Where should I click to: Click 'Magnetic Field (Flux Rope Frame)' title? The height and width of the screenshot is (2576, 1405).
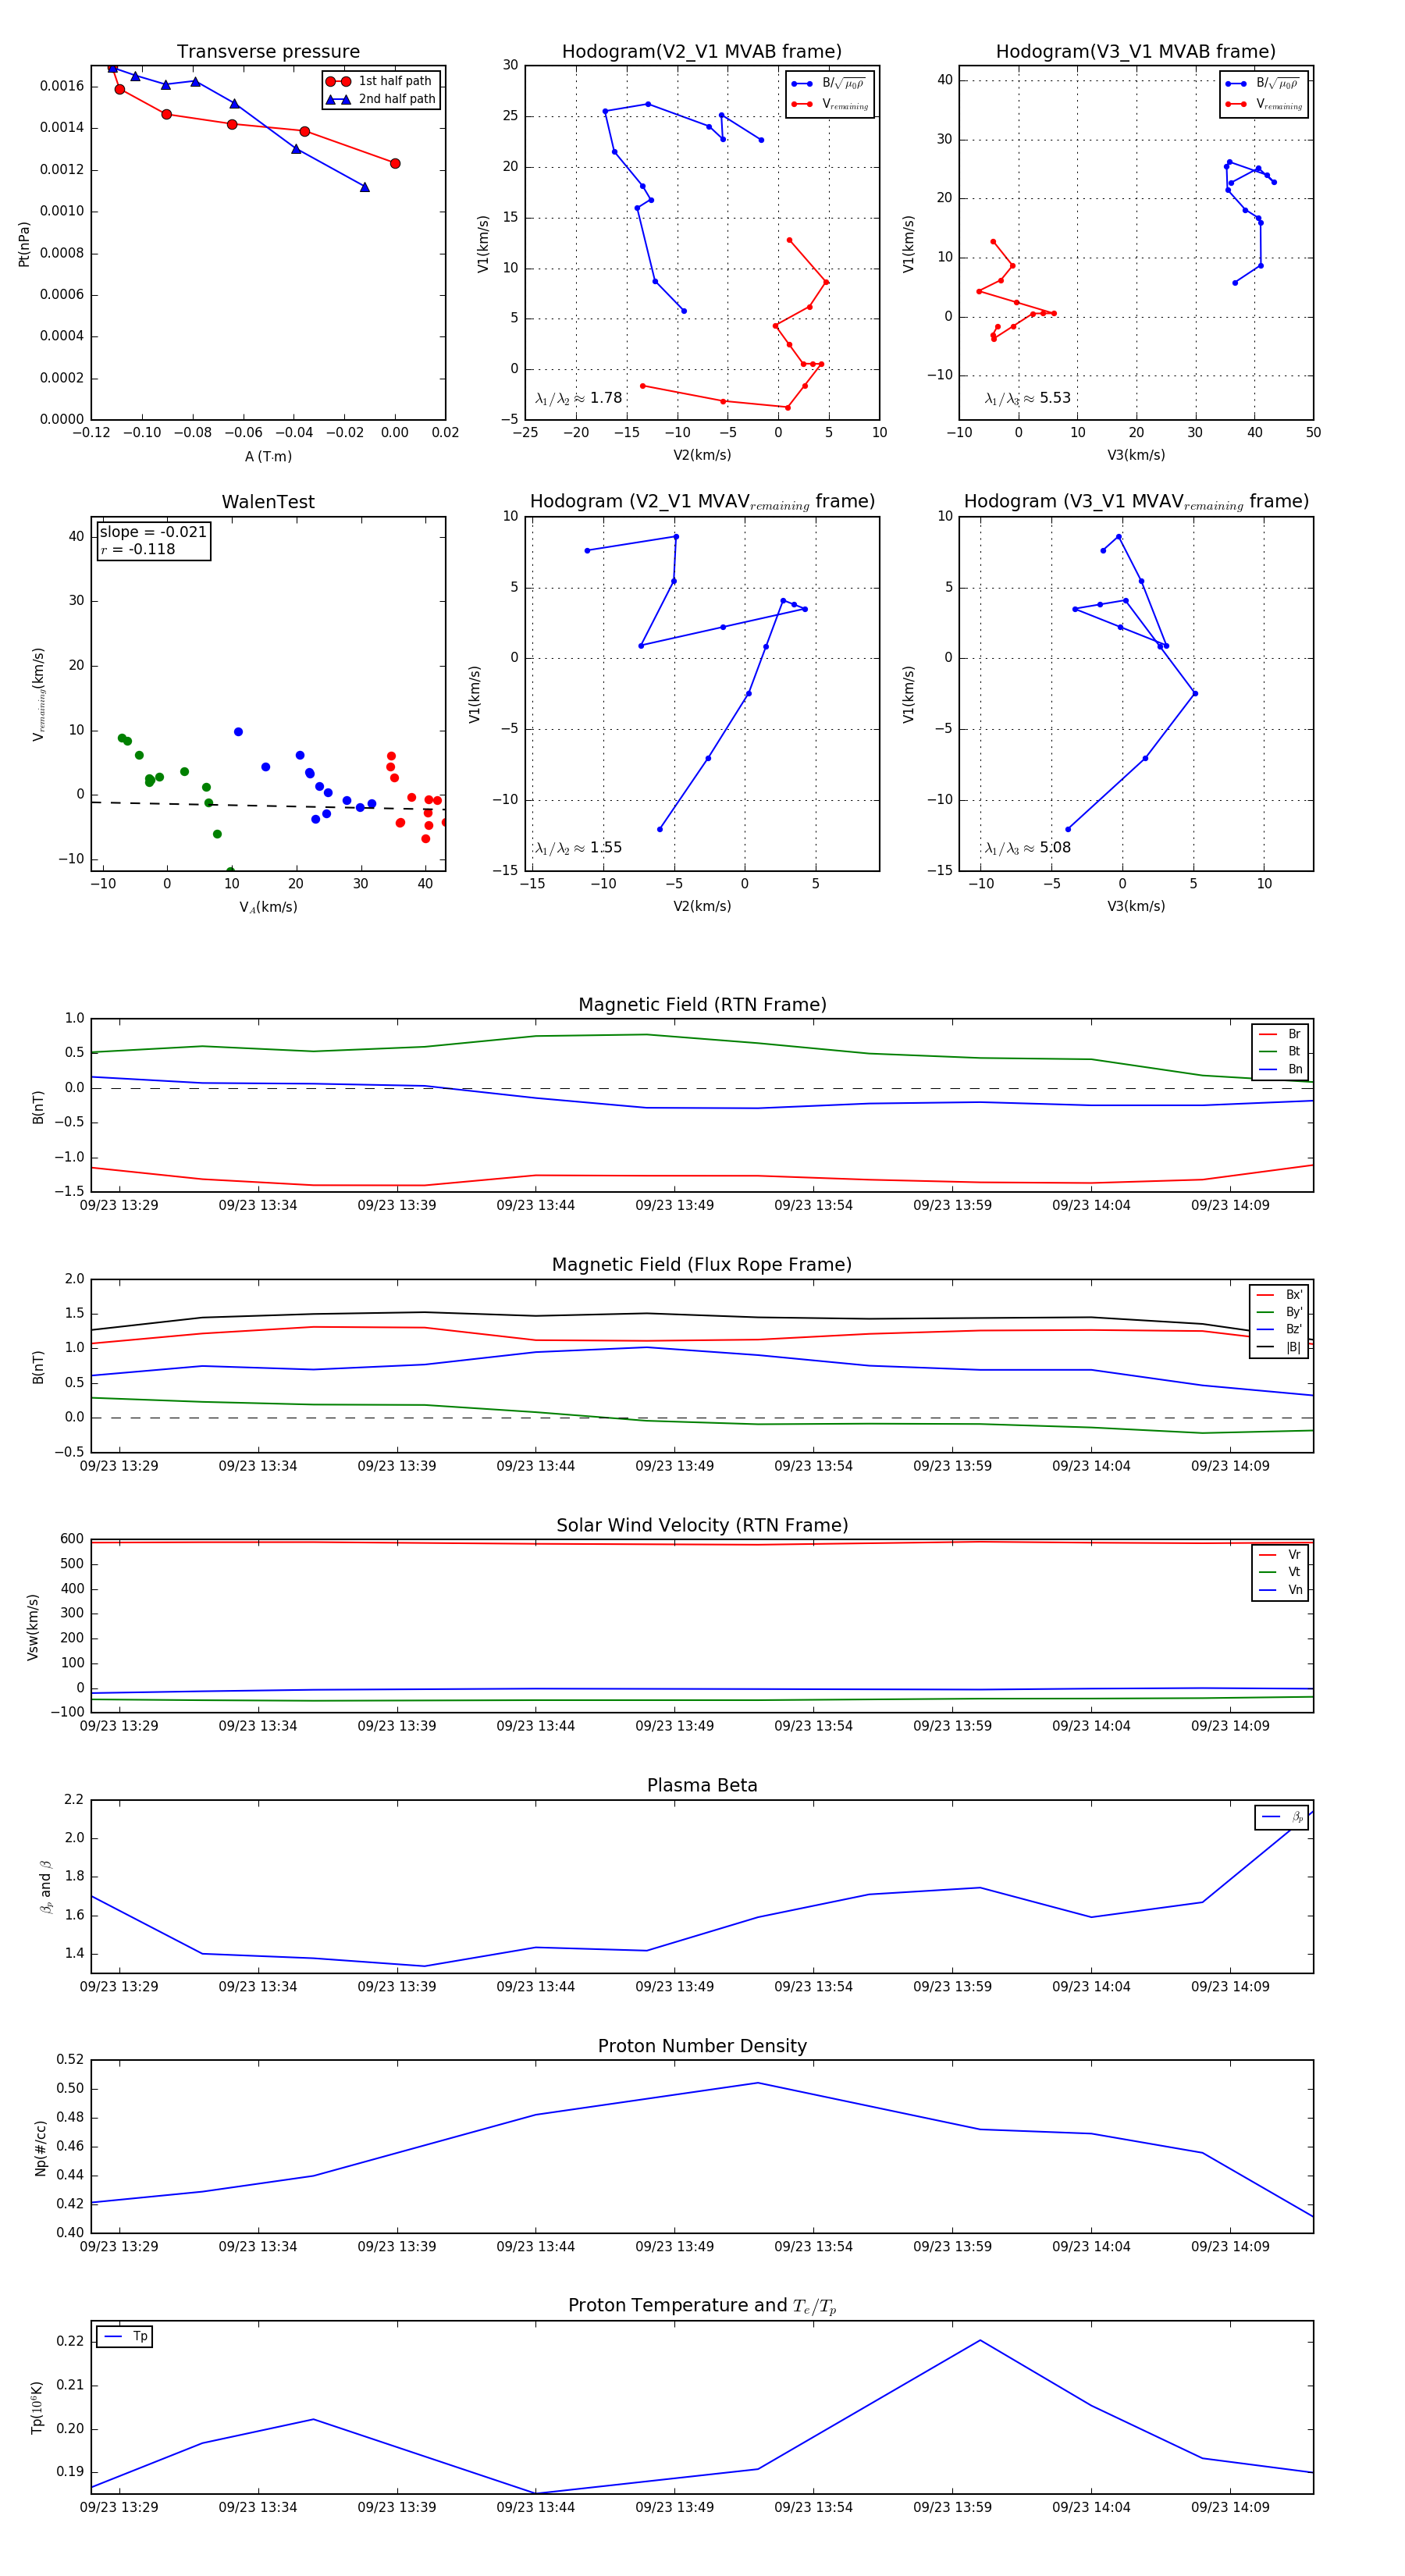pos(702,1265)
